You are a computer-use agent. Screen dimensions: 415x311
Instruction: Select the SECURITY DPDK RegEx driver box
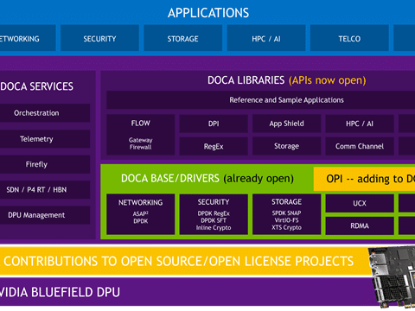[214, 214]
